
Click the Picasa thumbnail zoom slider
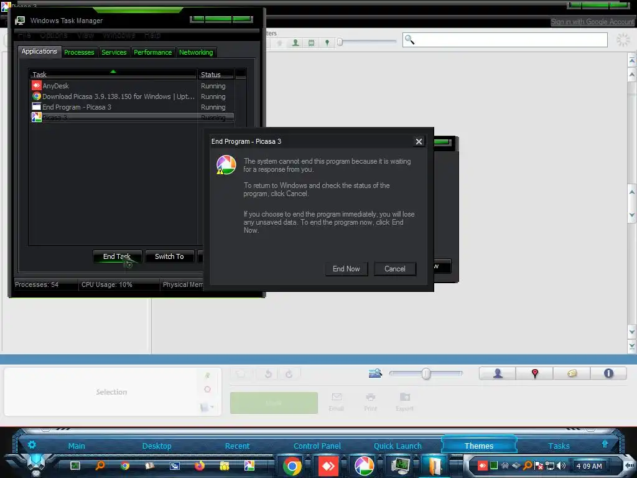click(x=425, y=373)
